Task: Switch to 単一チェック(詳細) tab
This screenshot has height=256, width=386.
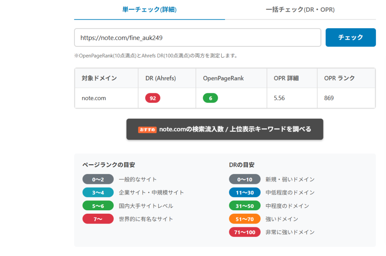Action: [x=149, y=9]
